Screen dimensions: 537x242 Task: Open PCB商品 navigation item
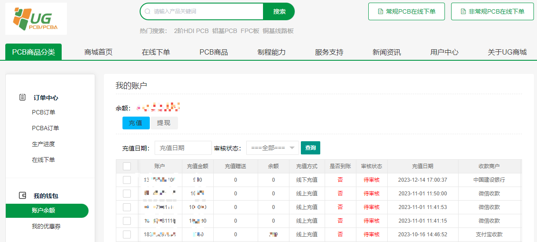click(x=214, y=52)
